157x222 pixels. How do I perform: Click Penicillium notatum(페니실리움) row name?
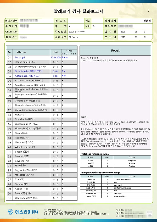click(31, 85)
